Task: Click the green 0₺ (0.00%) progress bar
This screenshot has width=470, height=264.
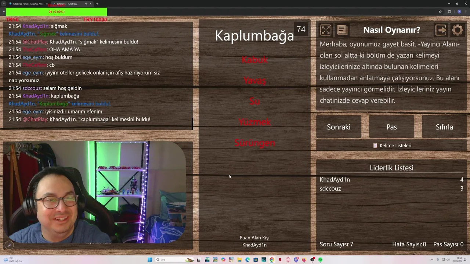Action: coord(57,12)
